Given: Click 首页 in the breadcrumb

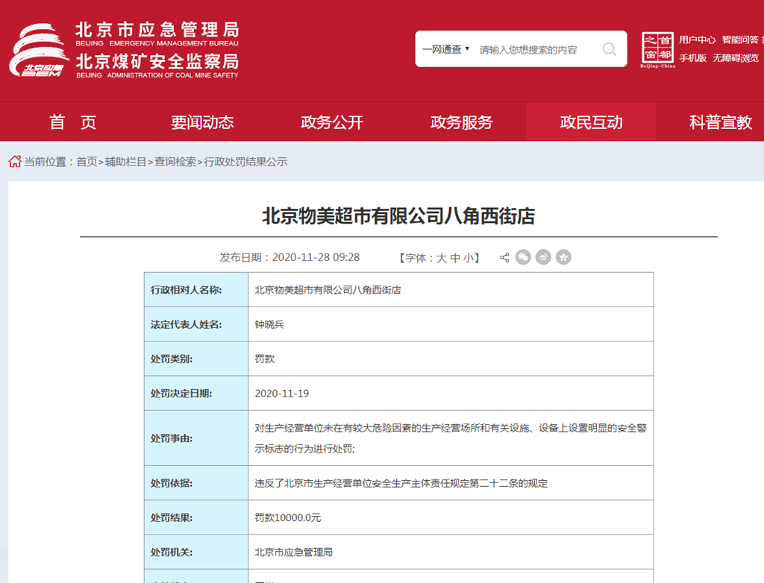Looking at the screenshot, I should (87, 162).
